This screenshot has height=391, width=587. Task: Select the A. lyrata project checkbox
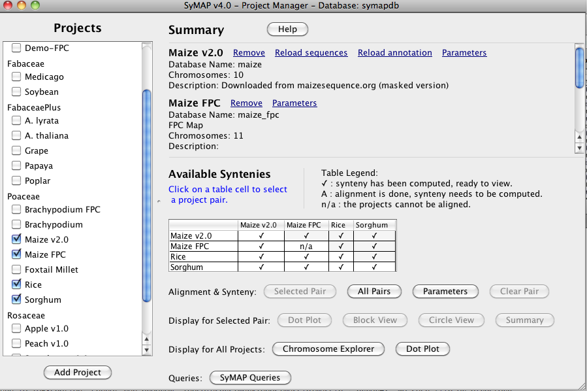click(16, 120)
